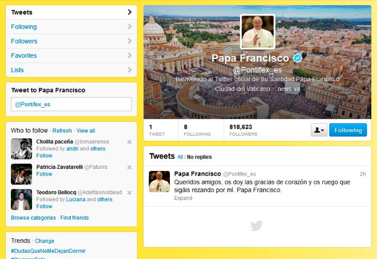Click the chevron beside Favorites
This screenshot has height=259, width=377.
click(129, 55)
